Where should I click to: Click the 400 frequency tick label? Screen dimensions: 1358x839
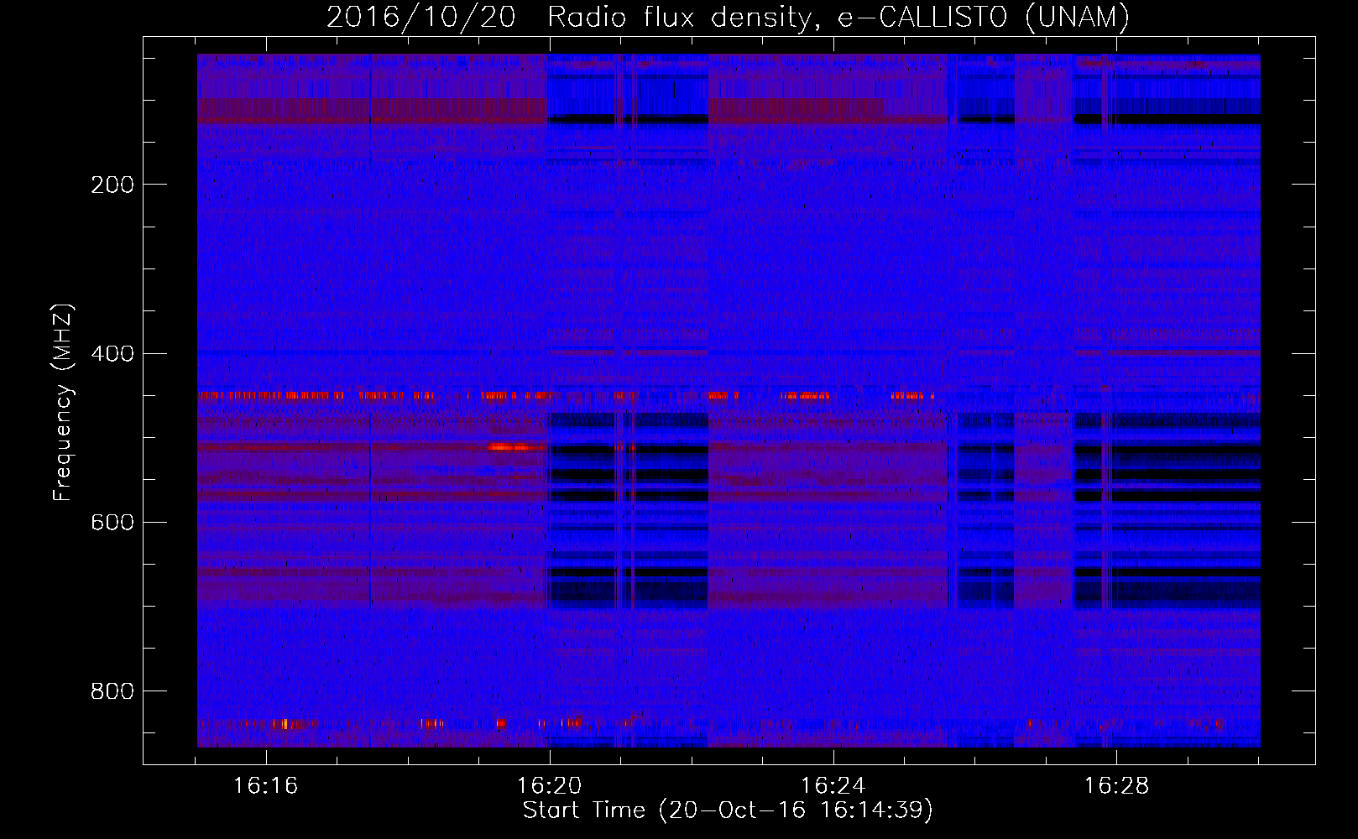point(112,353)
